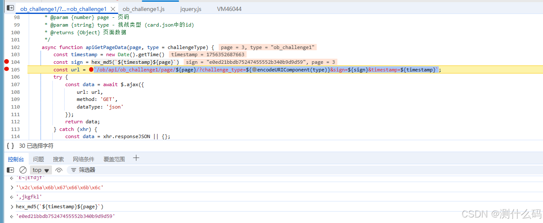This screenshot has width=543, height=223.
Task: Remove the breakpoint on line 105
Action: click(x=6, y=70)
